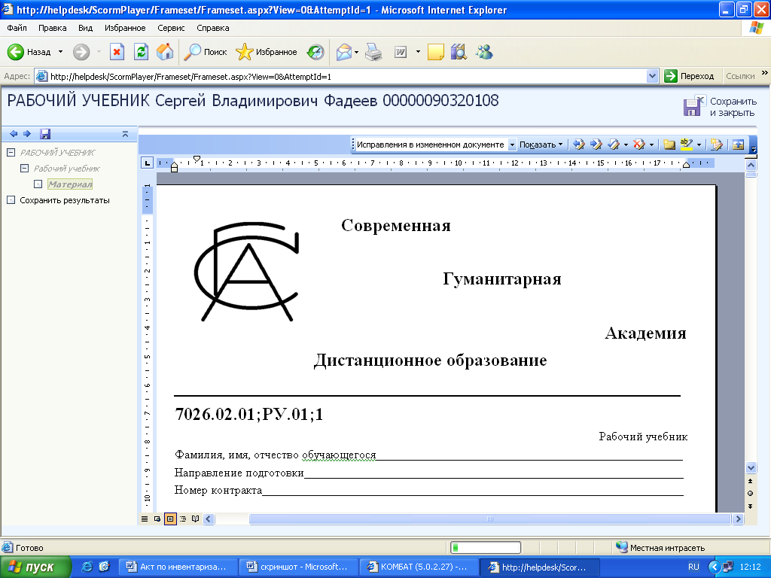
Task: Switch to Reading Layout view button
Action: [195, 519]
